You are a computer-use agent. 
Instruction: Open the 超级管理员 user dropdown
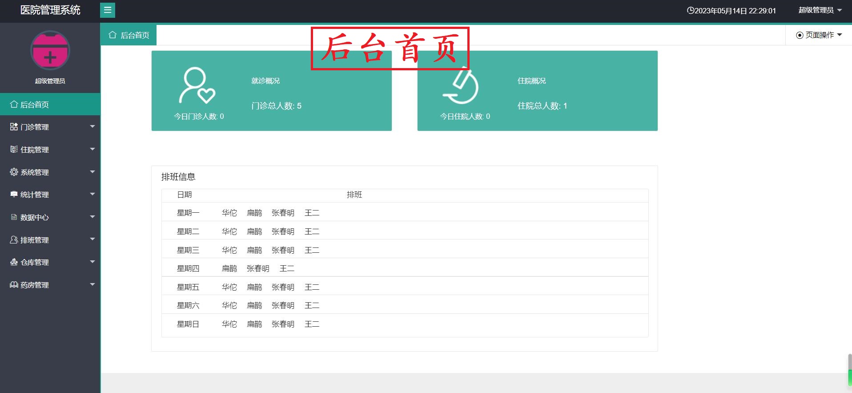(820, 10)
